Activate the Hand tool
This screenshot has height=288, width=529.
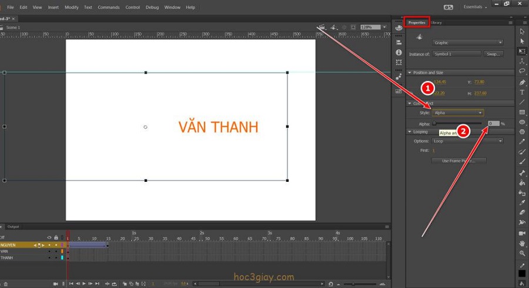tap(522, 243)
